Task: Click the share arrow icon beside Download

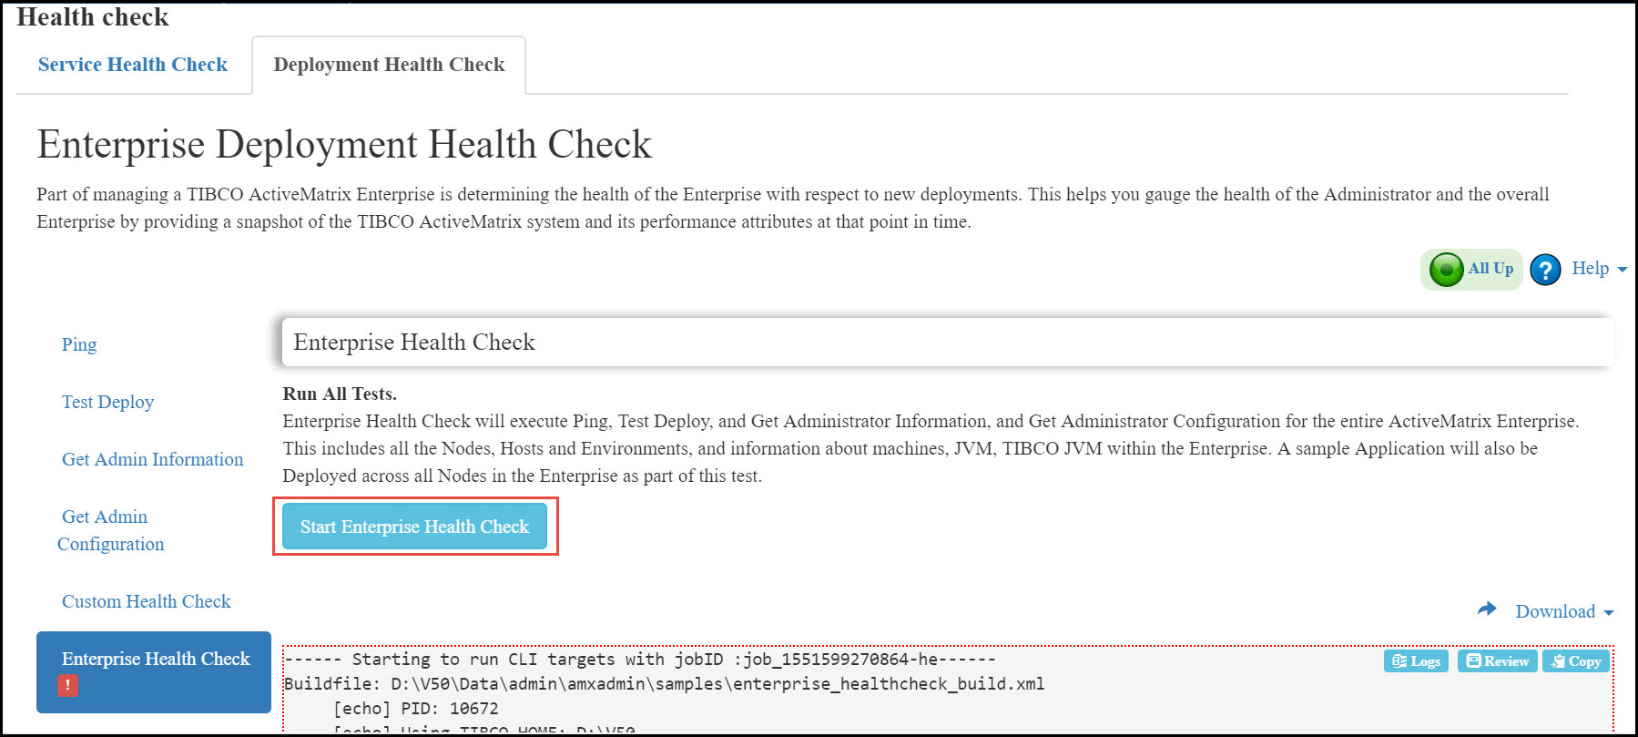Action: (x=1487, y=609)
